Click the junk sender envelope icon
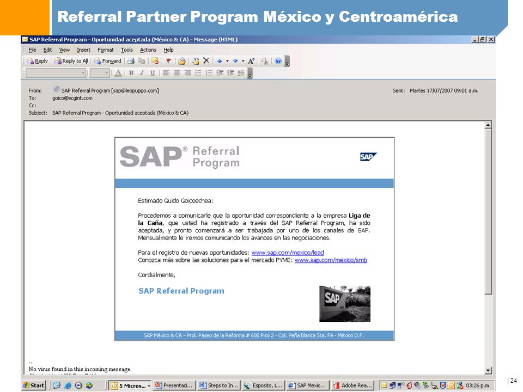Screen dimensions: 523x392 point(155,61)
